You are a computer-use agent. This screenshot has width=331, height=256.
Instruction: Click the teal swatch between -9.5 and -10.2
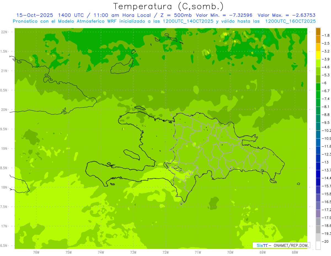[318, 126]
